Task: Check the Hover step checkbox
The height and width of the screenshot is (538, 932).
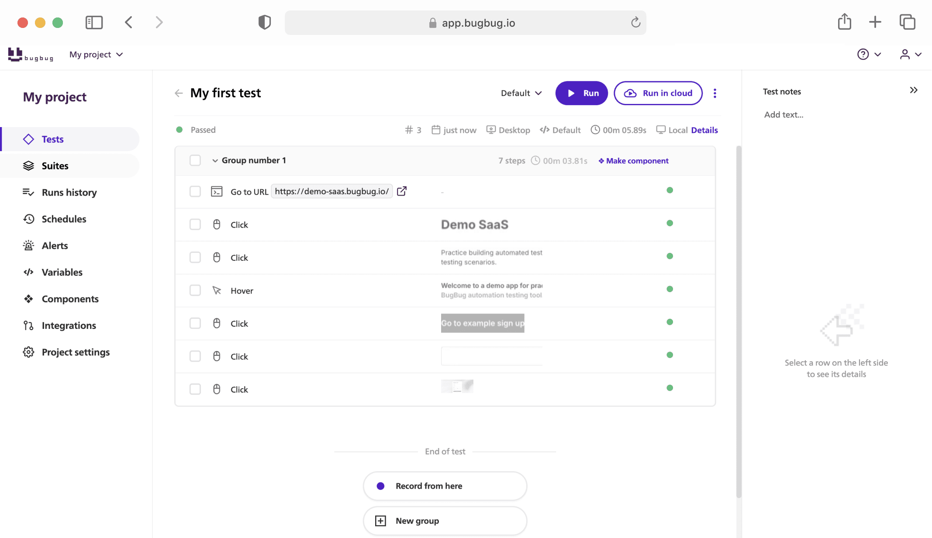Action: point(195,290)
